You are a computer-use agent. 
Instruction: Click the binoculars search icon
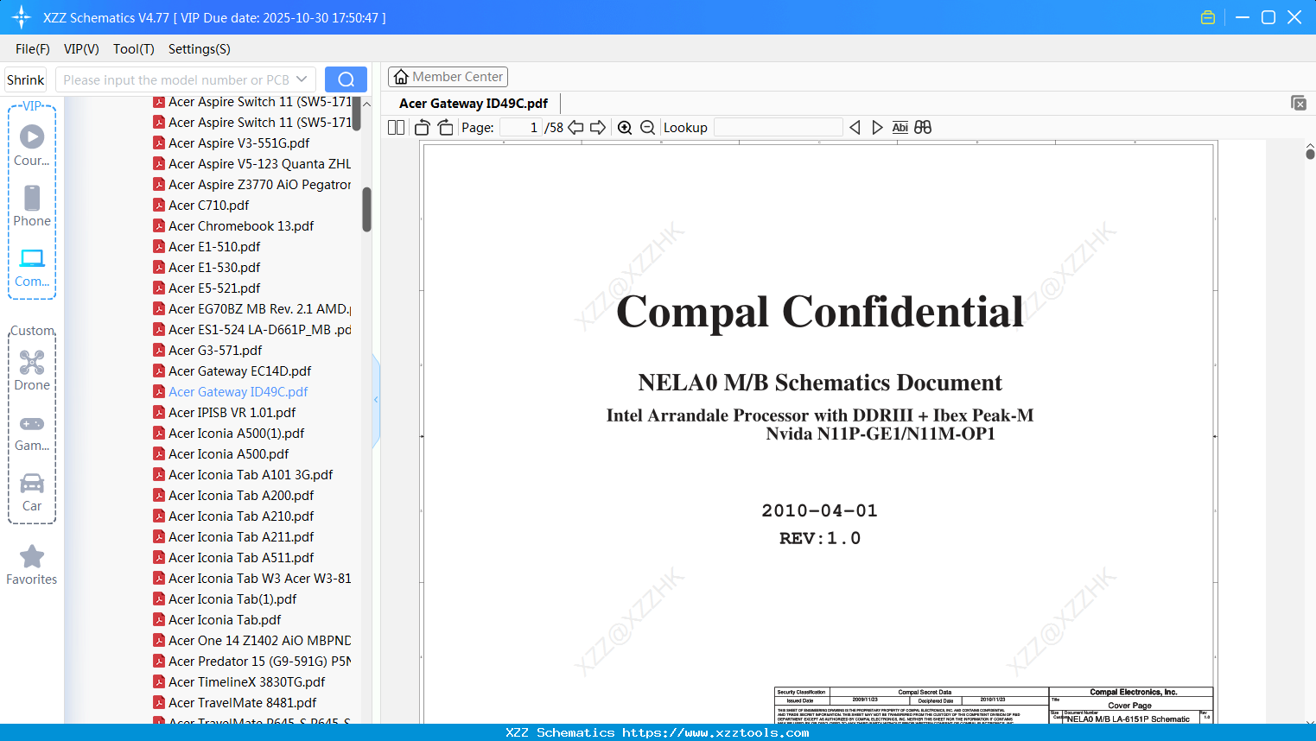click(923, 128)
